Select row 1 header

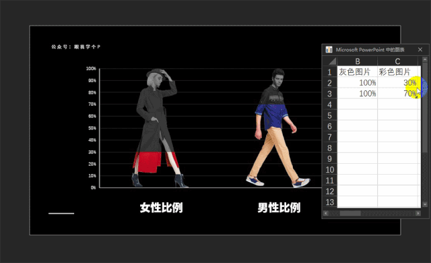click(x=329, y=72)
